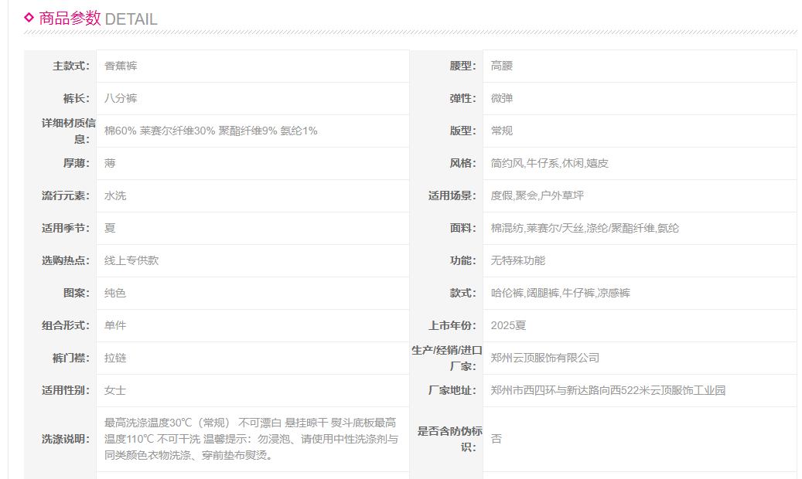
Task: Click the 线上专供款 shopping highlight value
Action: [131, 261]
